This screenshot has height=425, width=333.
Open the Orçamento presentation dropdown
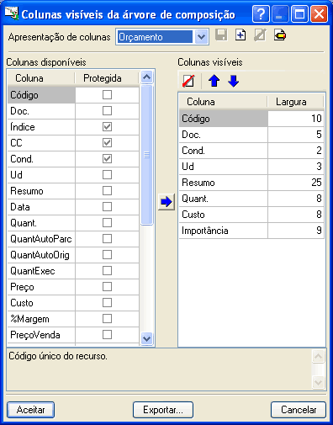[x=201, y=37]
